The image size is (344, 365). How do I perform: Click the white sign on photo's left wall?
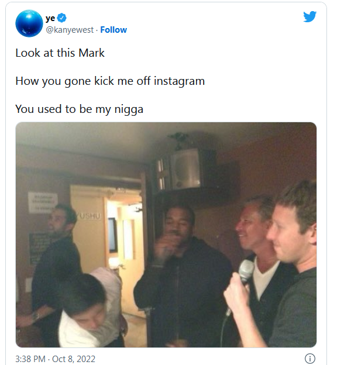(x=43, y=202)
